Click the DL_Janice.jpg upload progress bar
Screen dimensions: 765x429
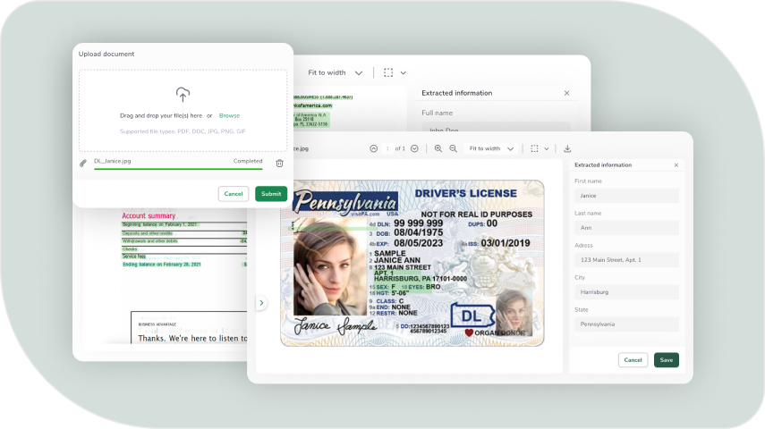[178, 168]
